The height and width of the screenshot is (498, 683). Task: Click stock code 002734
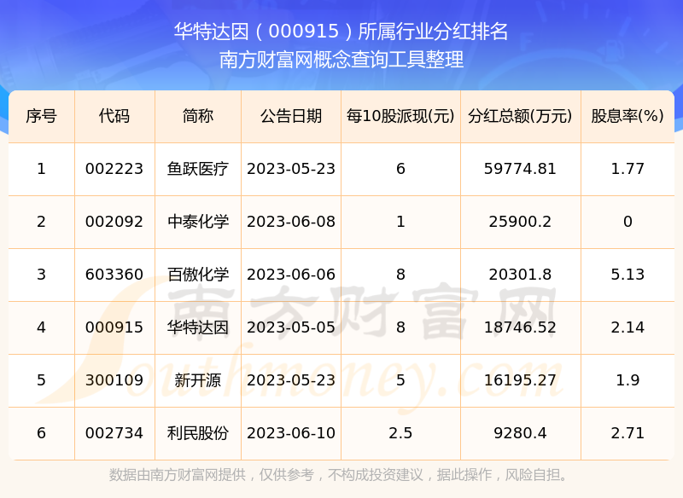coord(114,433)
